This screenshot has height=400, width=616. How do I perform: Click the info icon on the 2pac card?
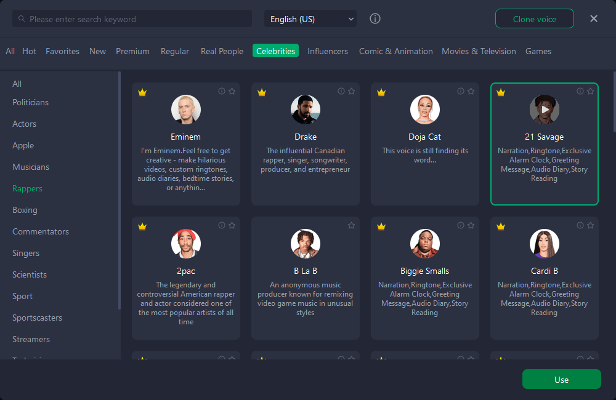222,225
